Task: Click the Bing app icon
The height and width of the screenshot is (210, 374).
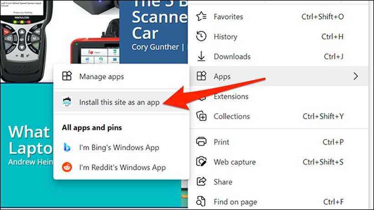Action: tap(67, 147)
